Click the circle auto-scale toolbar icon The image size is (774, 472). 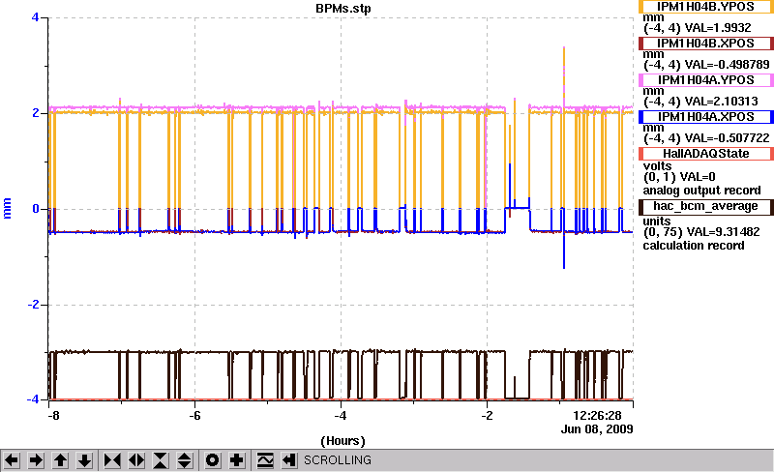[212, 460]
